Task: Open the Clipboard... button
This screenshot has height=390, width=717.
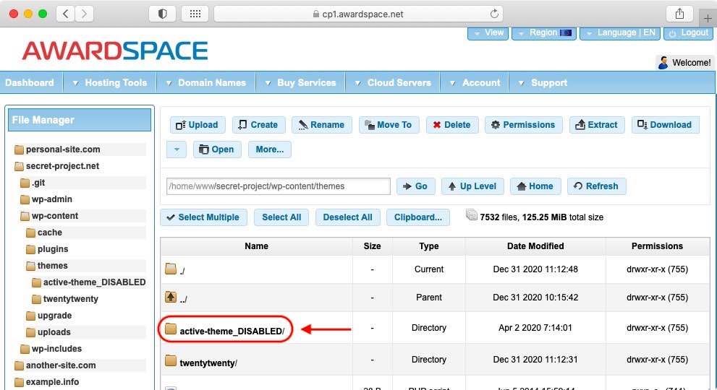Action: coord(418,217)
